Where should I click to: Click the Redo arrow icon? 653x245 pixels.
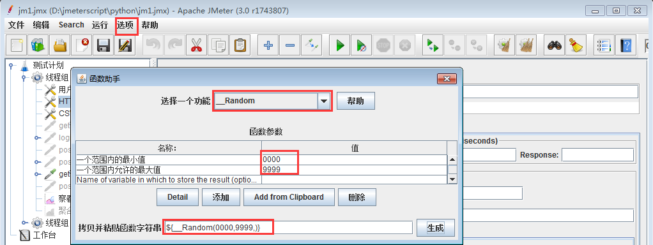(x=174, y=45)
